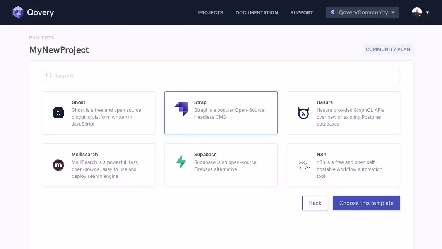Select the Supabase template card
Image resolution: width=442 pixels, height=249 pixels.
click(x=221, y=165)
